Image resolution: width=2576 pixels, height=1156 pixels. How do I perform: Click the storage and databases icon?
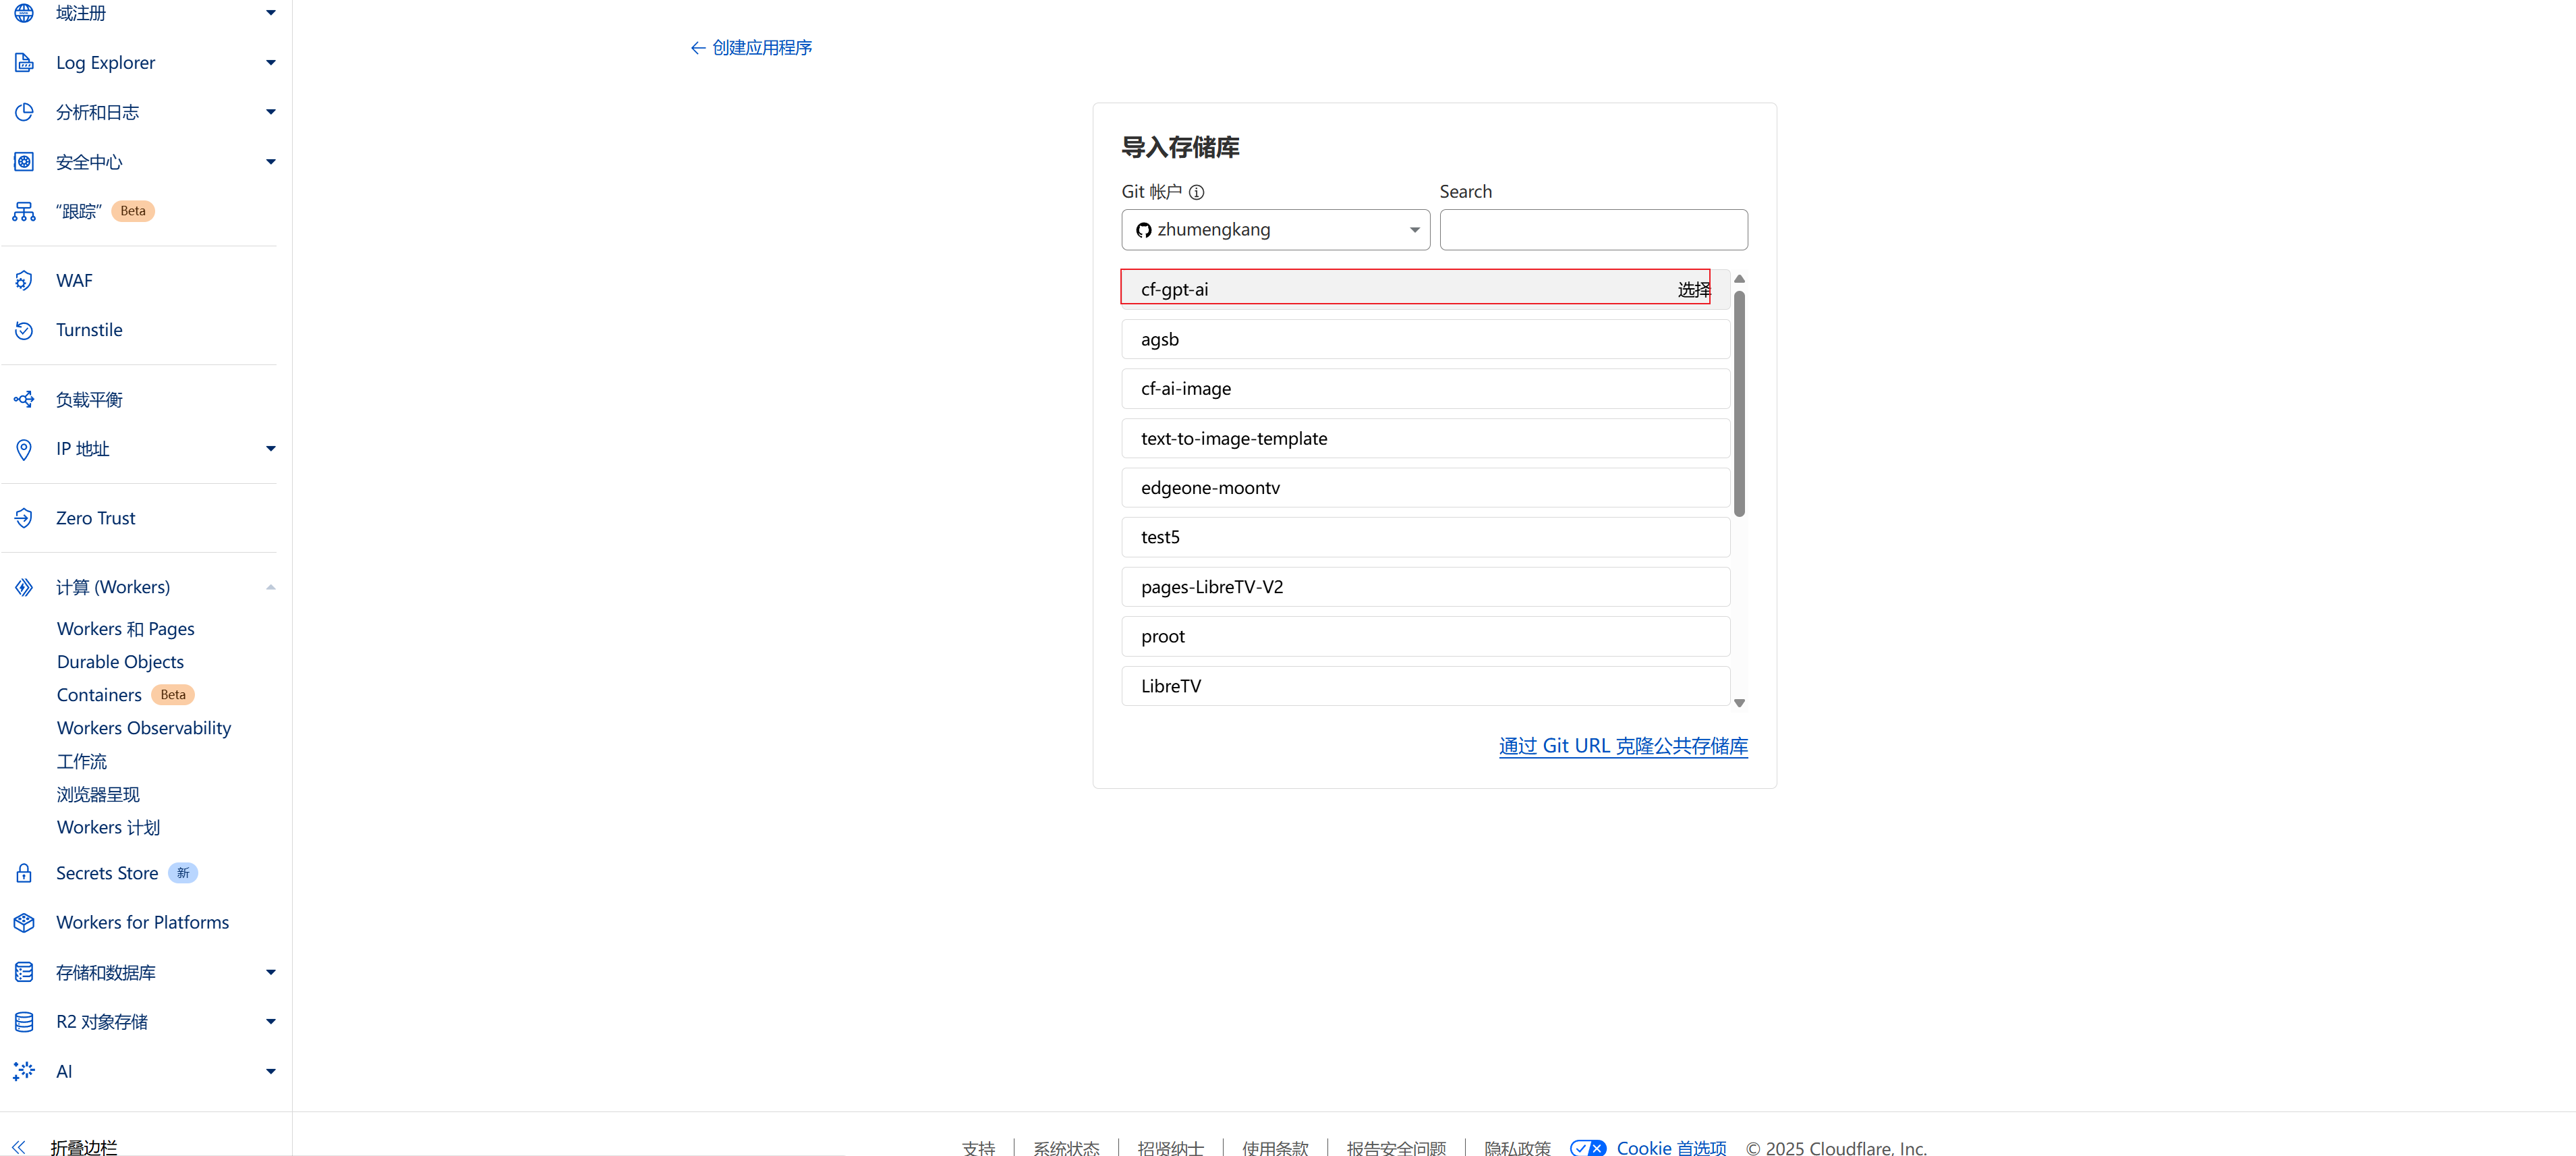(24, 973)
